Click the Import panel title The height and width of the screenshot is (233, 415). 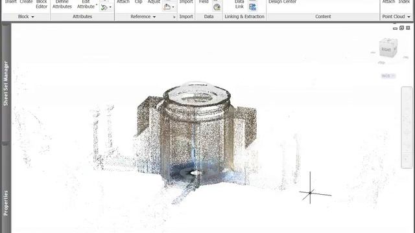(186, 16)
